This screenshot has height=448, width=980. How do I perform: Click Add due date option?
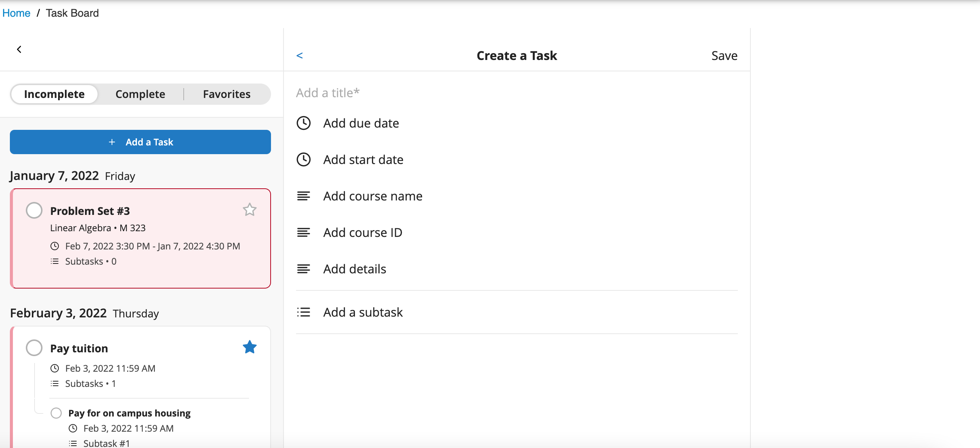[x=361, y=123]
